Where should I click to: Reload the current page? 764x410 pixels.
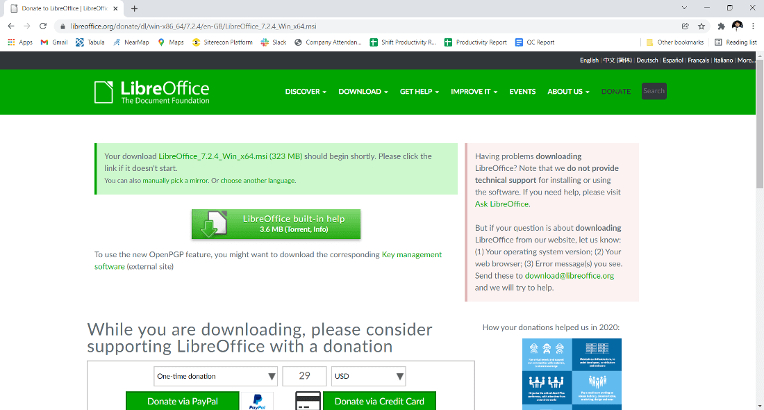(x=43, y=26)
